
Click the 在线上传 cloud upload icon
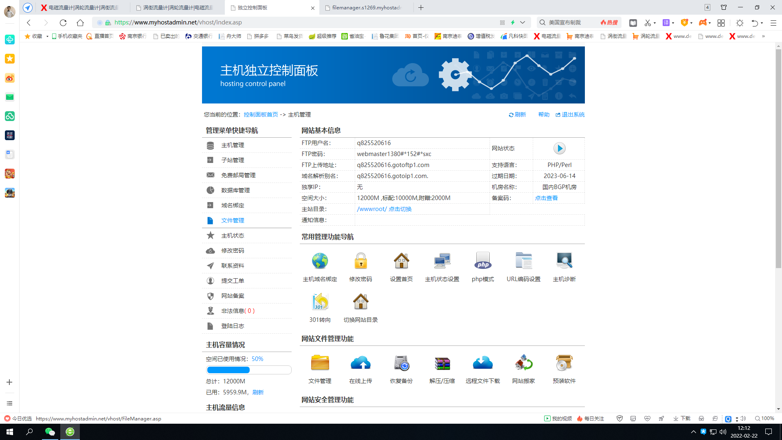(361, 362)
